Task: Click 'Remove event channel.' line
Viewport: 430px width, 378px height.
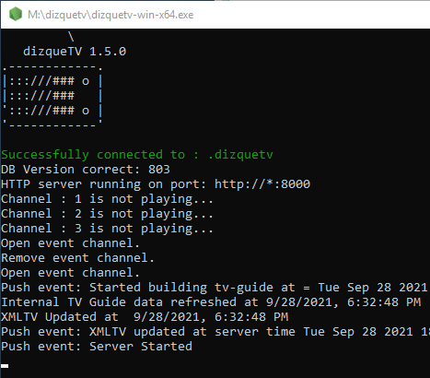Action: (x=77, y=258)
